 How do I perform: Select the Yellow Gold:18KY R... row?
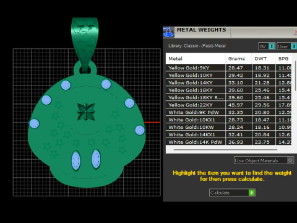[x=229, y=97]
